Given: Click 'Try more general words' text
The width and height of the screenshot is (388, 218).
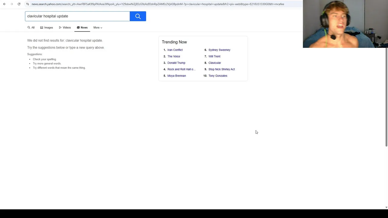Looking at the screenshot, I should coord(47,64).
